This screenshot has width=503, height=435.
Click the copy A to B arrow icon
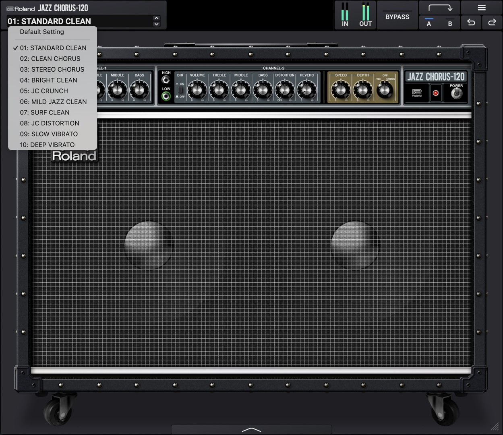[440, 8]
